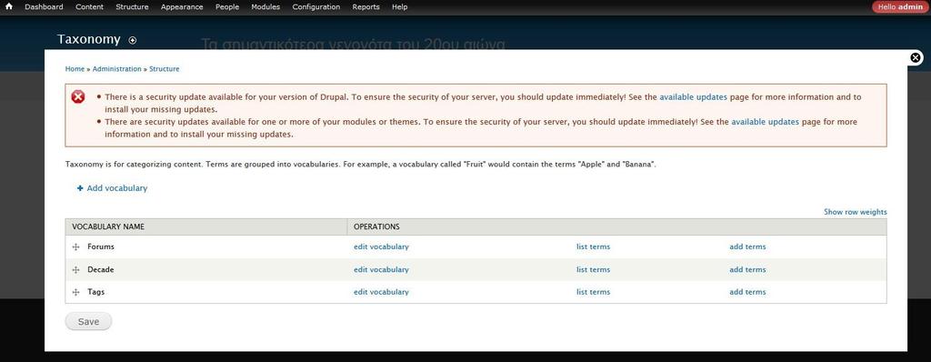Go to Administration breadcrumb
931x362 pixels.
click(x=117, y=69)
